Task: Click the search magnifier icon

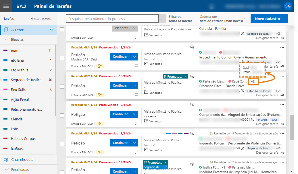Action: point(163,19)
